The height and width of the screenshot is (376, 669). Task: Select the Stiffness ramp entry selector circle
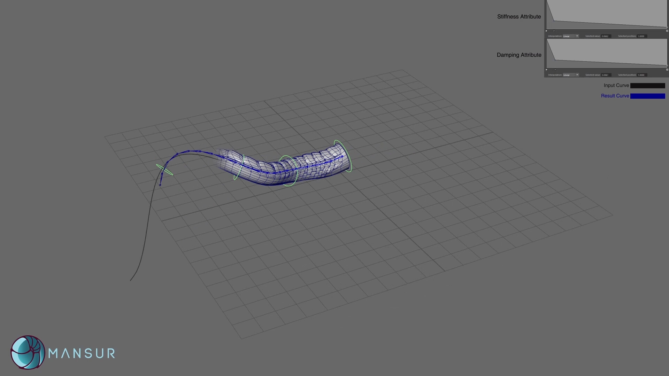(554, 31)
